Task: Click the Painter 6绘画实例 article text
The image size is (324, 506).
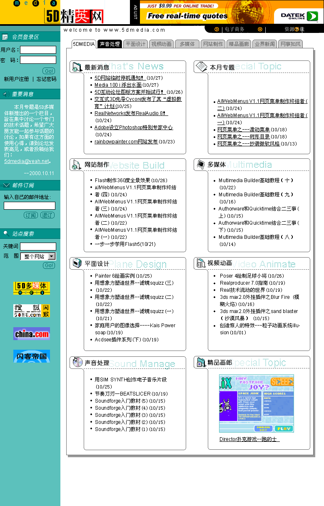Action: tap(115, 276)
